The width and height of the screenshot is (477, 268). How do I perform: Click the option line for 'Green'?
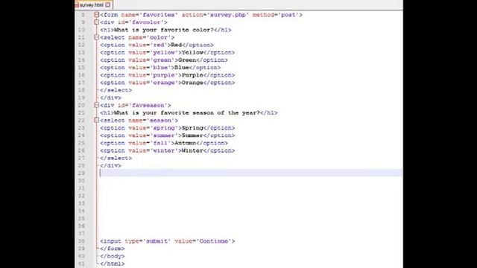(x=164, y=60)
